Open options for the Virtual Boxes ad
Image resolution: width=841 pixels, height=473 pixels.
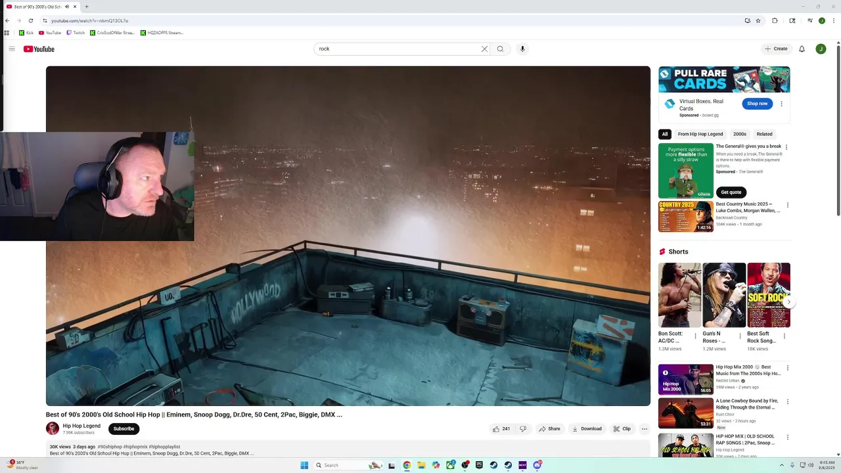pyautogui.click(x=781, y=104)
